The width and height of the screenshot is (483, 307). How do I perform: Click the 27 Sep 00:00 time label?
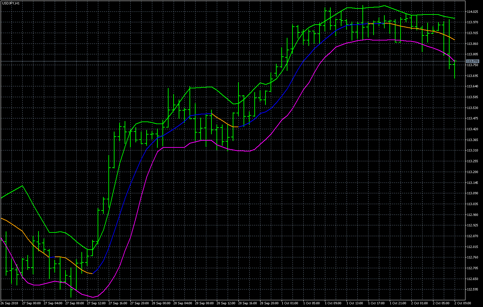coord(31,303)
